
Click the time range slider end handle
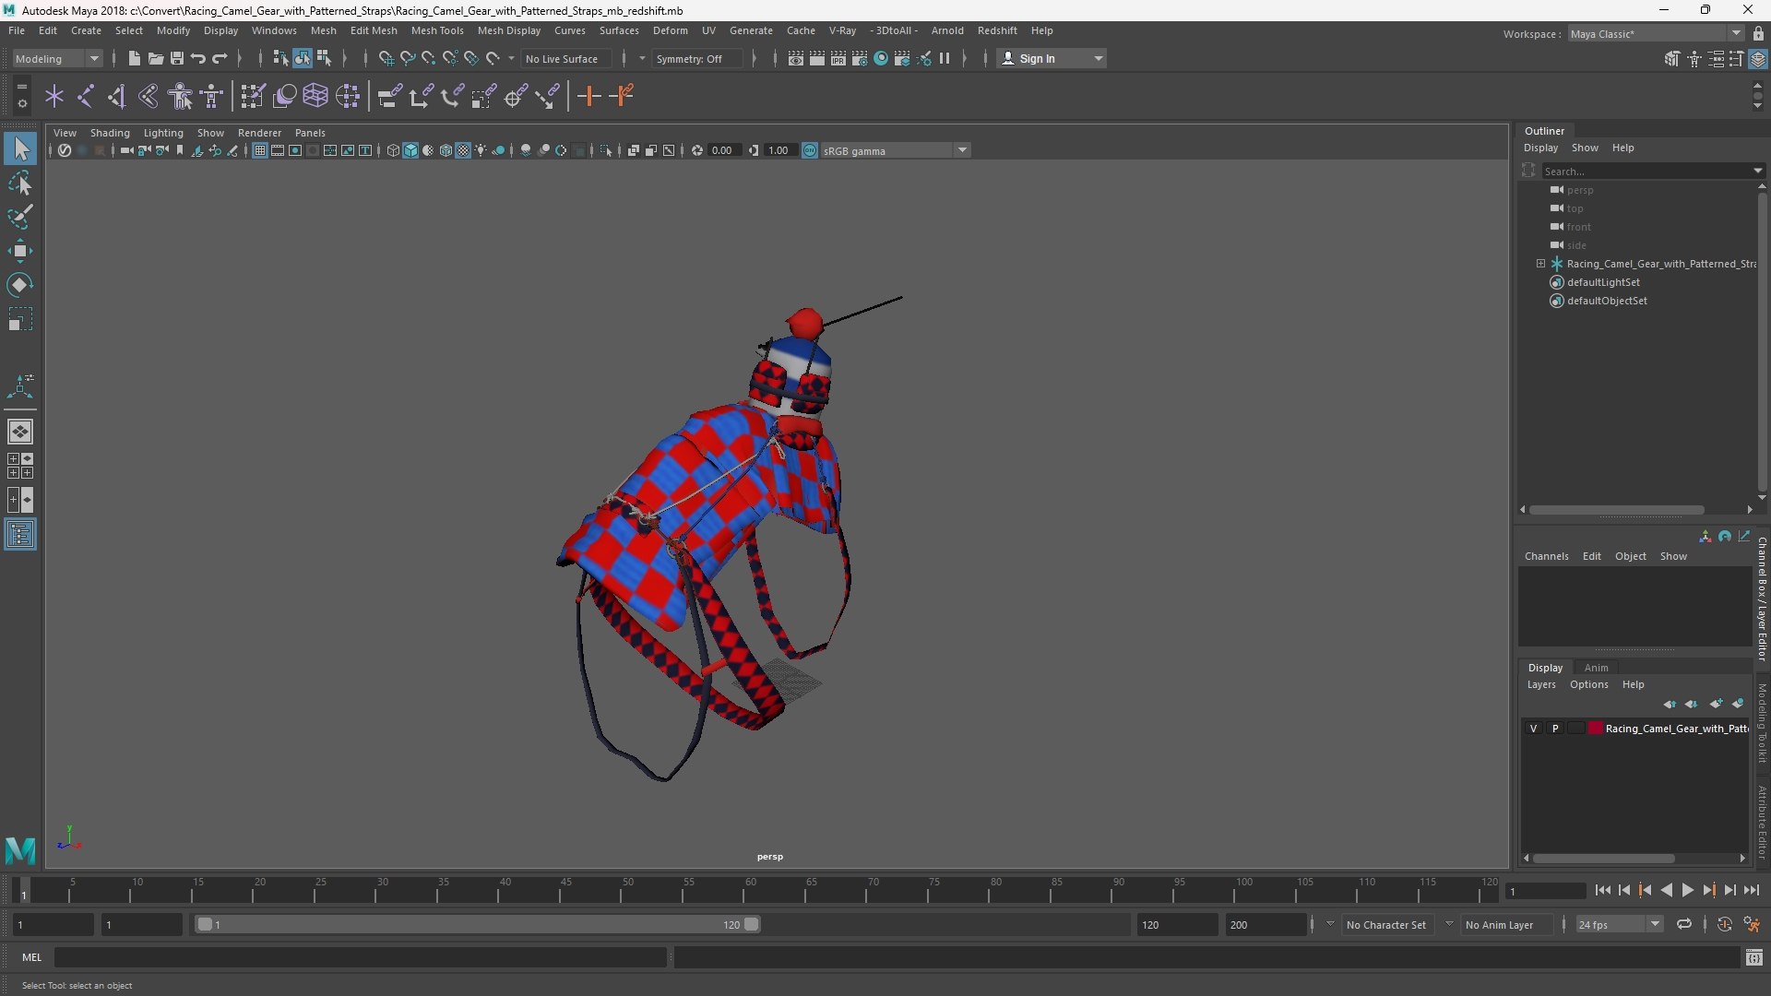(x=752, y=924)
